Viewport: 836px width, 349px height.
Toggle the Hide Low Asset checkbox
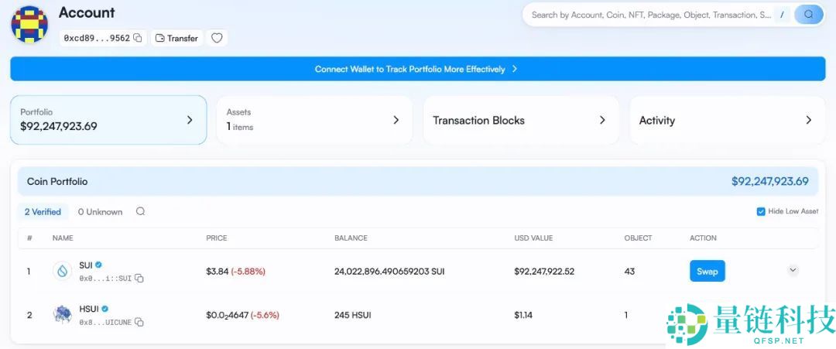tap(761, 211)
